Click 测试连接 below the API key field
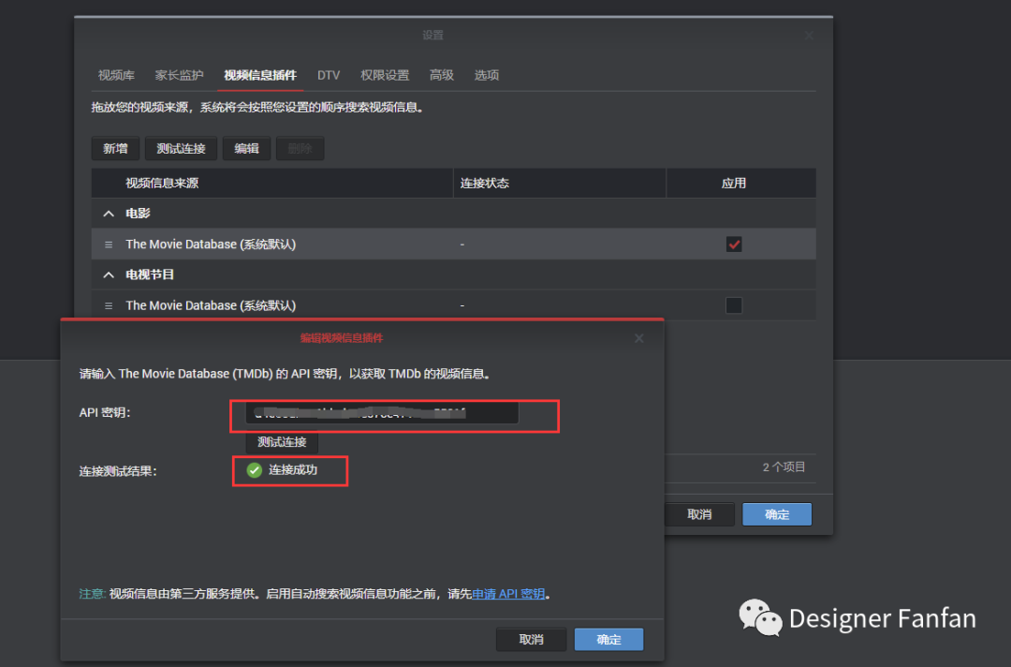This screenshot has height=667, width=1011. pyautogui.click(x=282, y=442)
